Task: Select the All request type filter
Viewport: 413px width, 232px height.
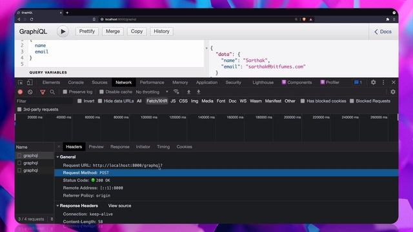Action: [x=139, y=101]
